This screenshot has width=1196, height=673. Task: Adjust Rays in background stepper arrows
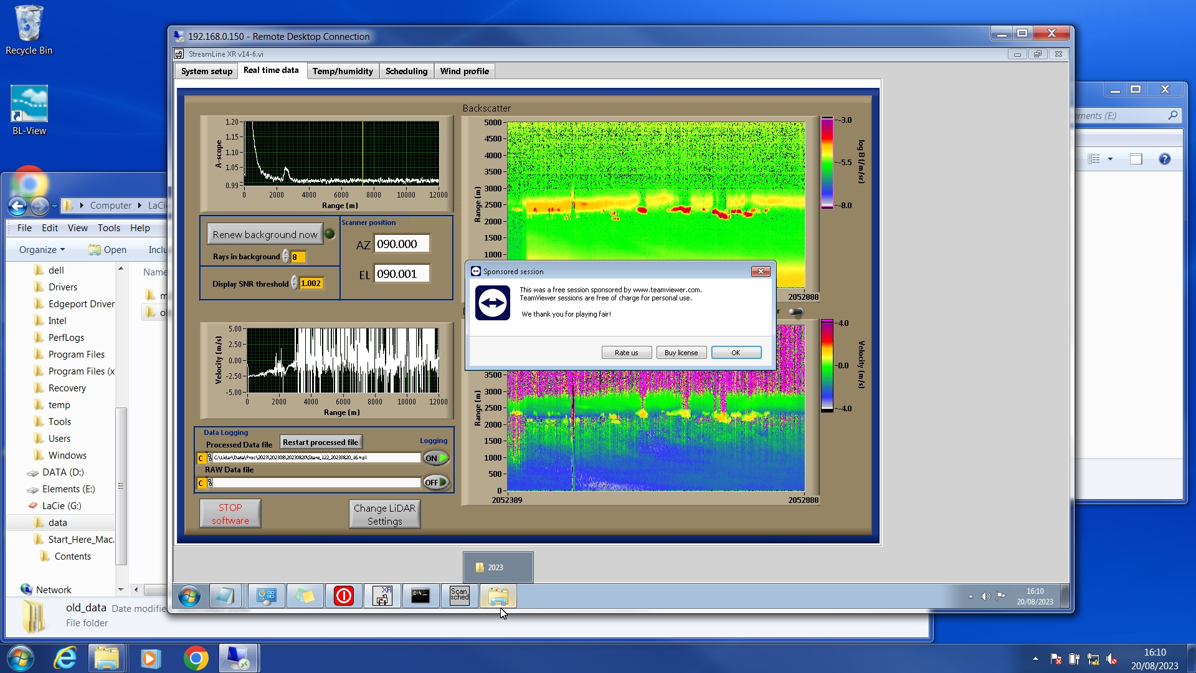[286, 257]
